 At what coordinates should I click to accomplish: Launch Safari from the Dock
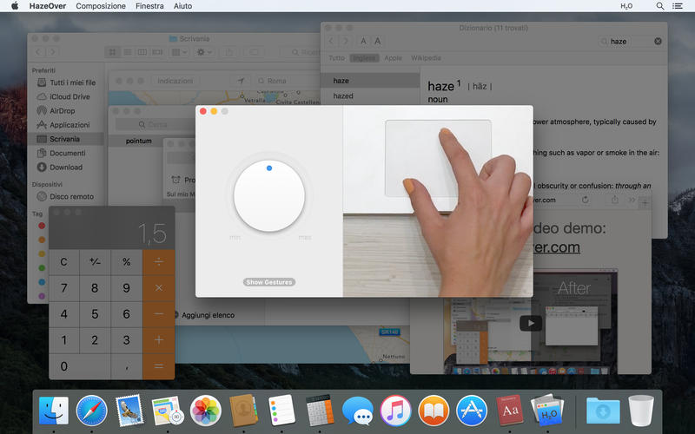pos(91,411)
